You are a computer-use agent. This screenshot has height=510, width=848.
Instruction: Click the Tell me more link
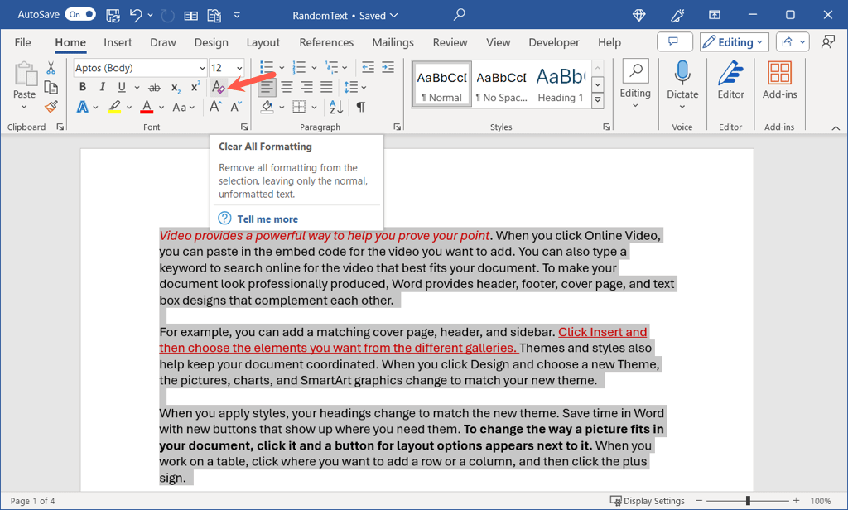tap(267, 219)
